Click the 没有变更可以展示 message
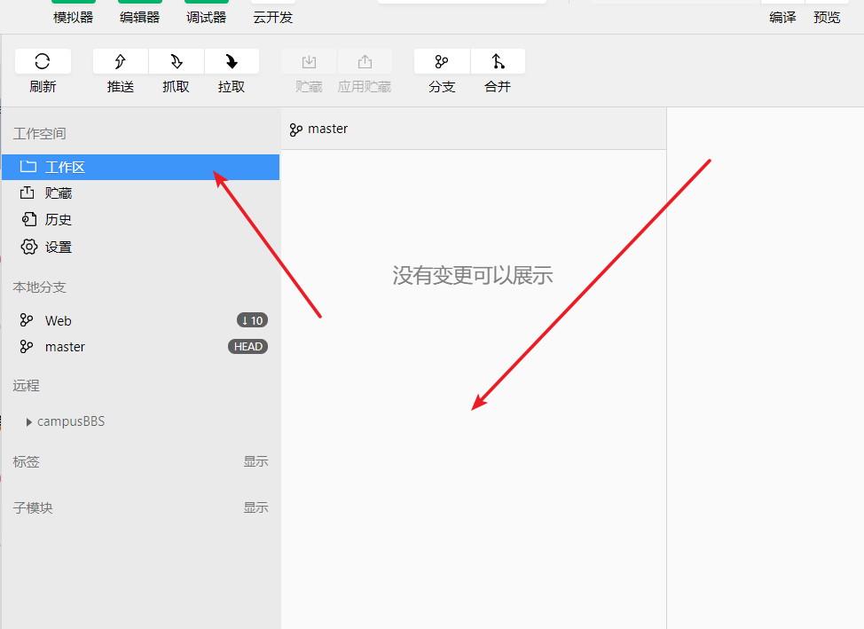The width and height of the screenshot is (864, 629). click(x=473, y=275)
